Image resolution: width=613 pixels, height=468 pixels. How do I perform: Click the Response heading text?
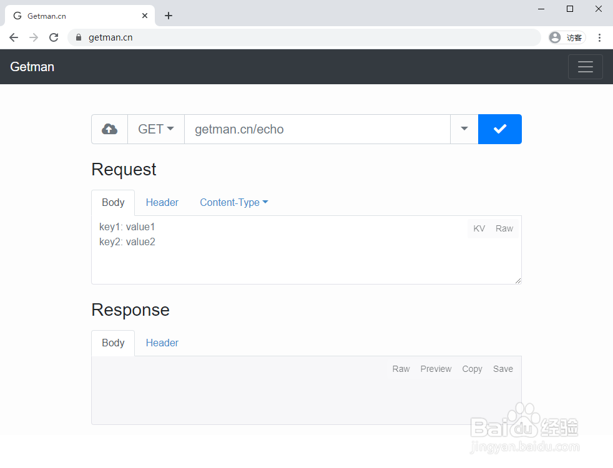click(130, 310)
